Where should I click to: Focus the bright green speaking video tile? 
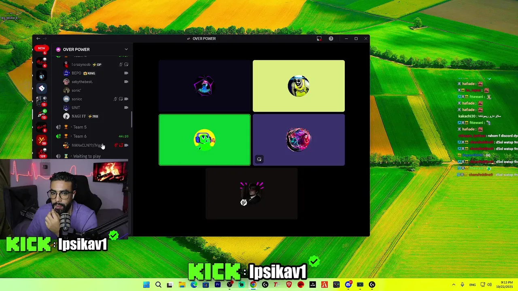(205, 140)
